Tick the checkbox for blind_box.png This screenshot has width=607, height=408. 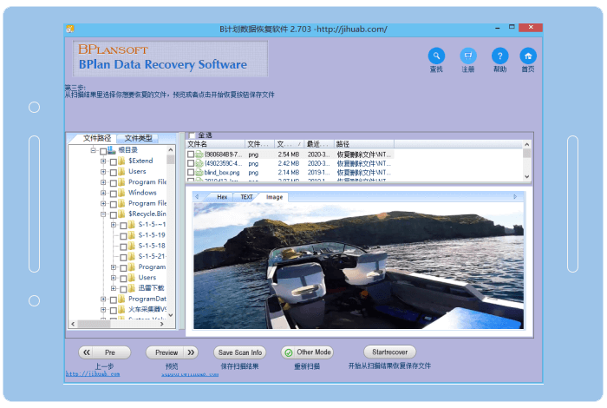click(x=191, y=173)
